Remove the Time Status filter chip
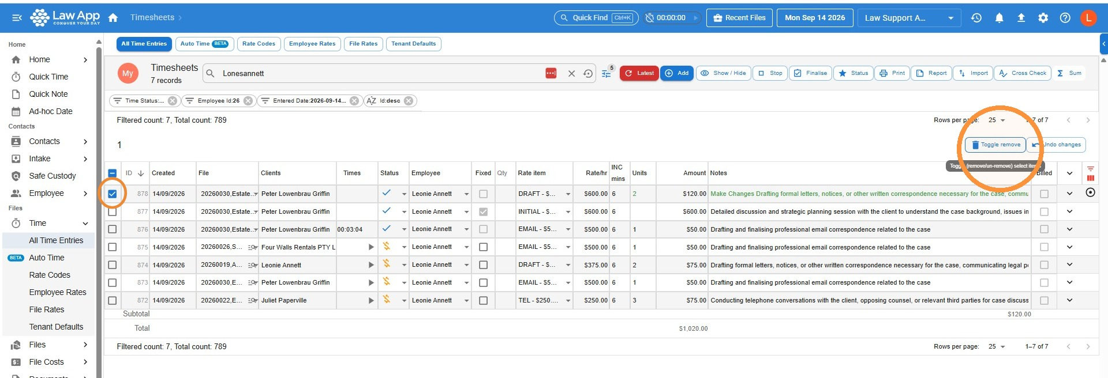Viewport: 1108px width, 378px height. 173,101
